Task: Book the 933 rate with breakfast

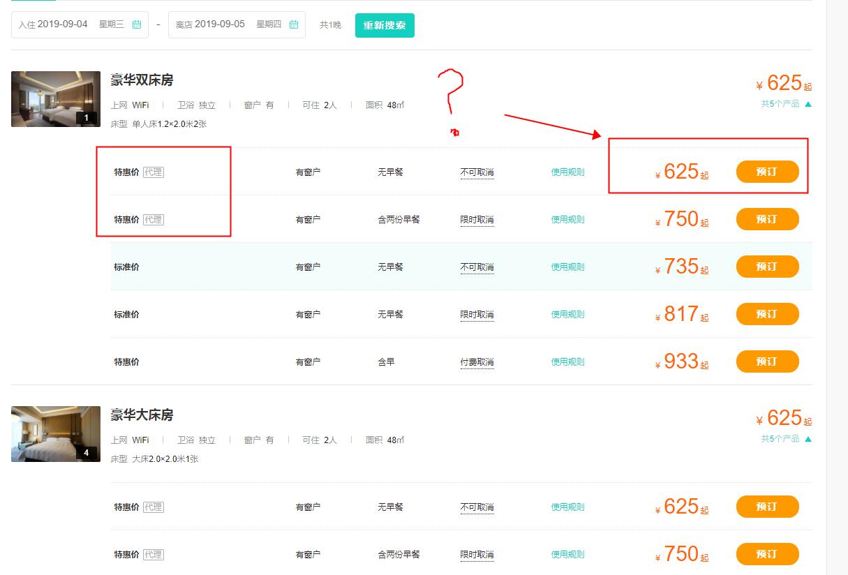Action: coord(767,361)
